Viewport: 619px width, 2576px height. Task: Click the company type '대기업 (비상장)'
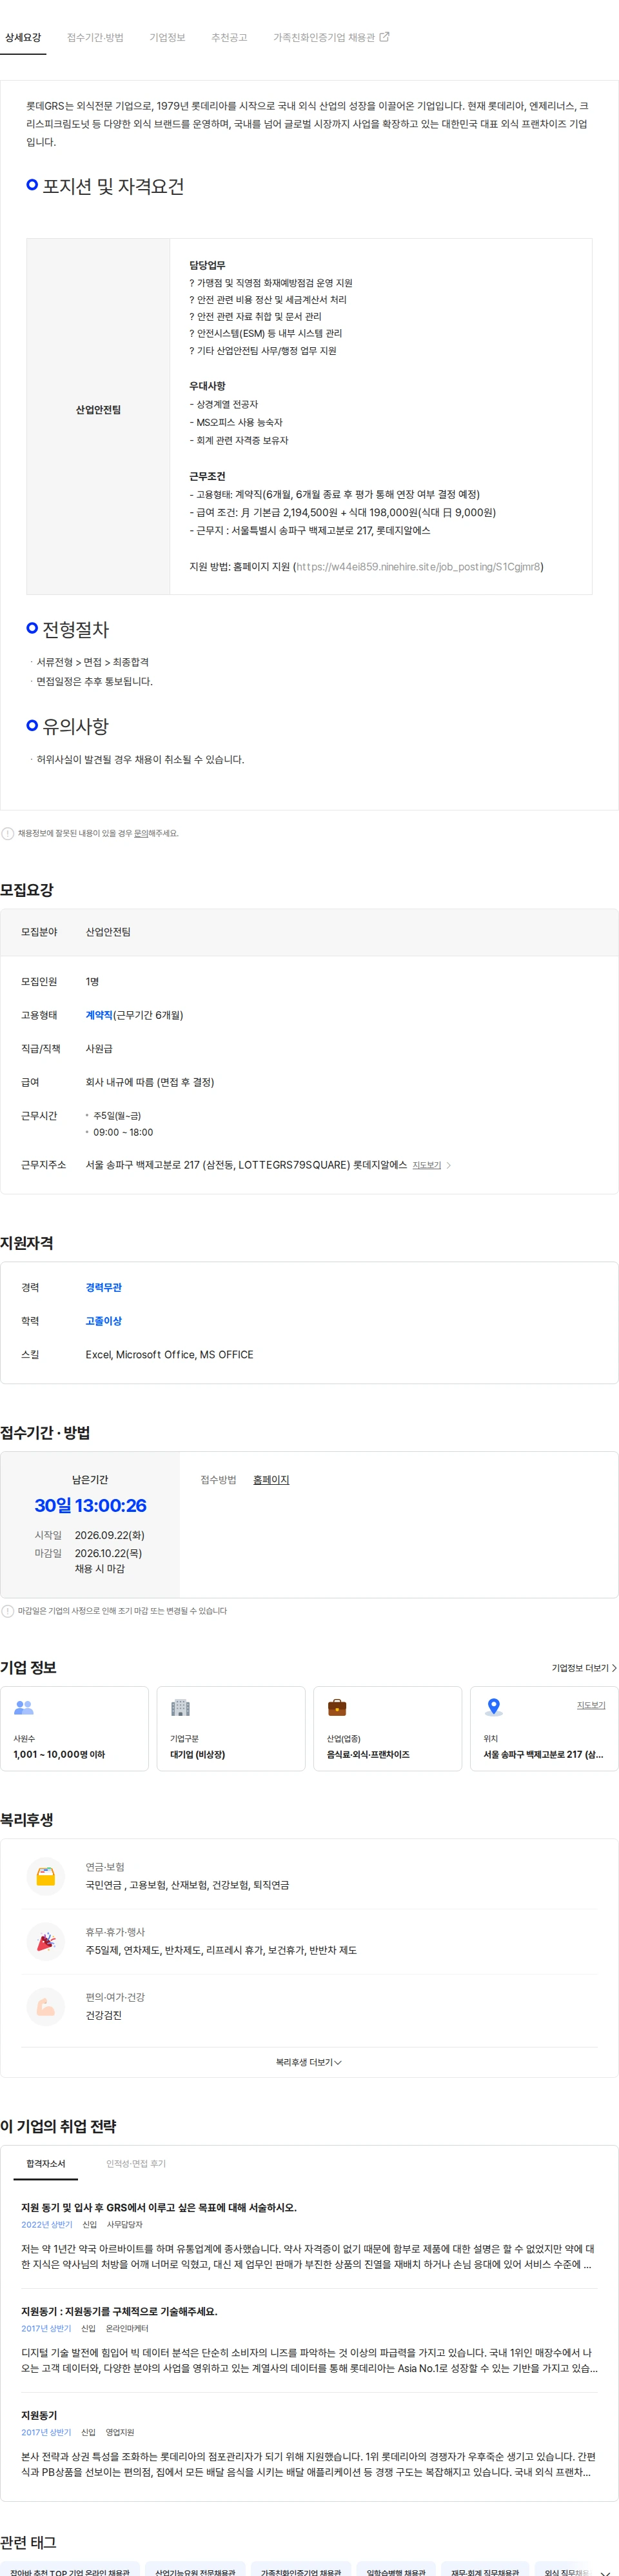coord(197,1755)
